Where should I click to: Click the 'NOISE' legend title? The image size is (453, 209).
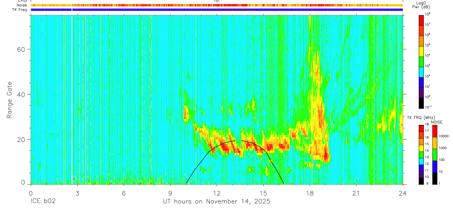pos(436,122)
